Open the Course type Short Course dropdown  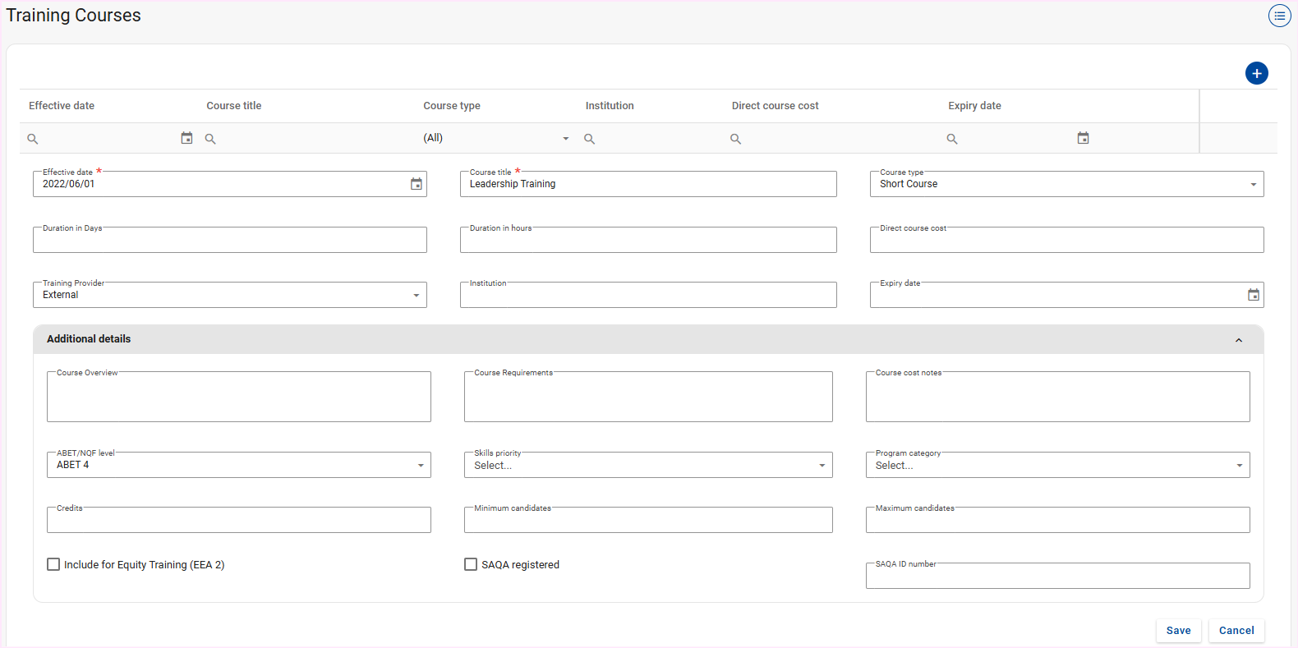pyautogui.click(x=1066, y=184)
